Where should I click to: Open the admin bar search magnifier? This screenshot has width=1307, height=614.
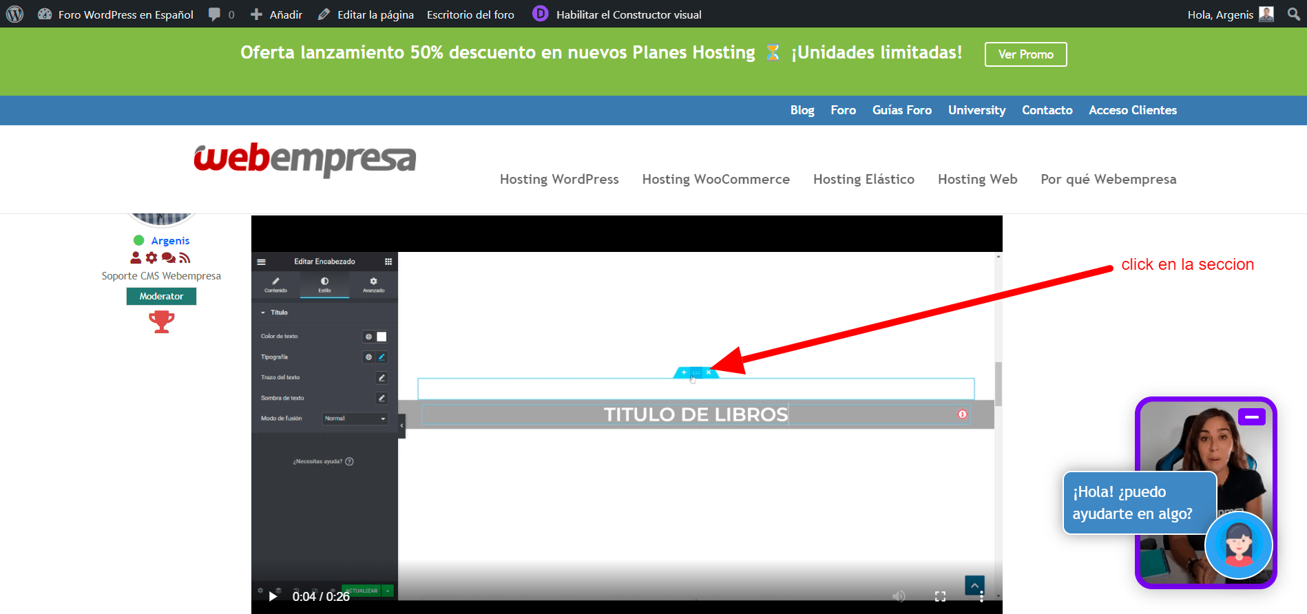click(x=1294, y=14)
